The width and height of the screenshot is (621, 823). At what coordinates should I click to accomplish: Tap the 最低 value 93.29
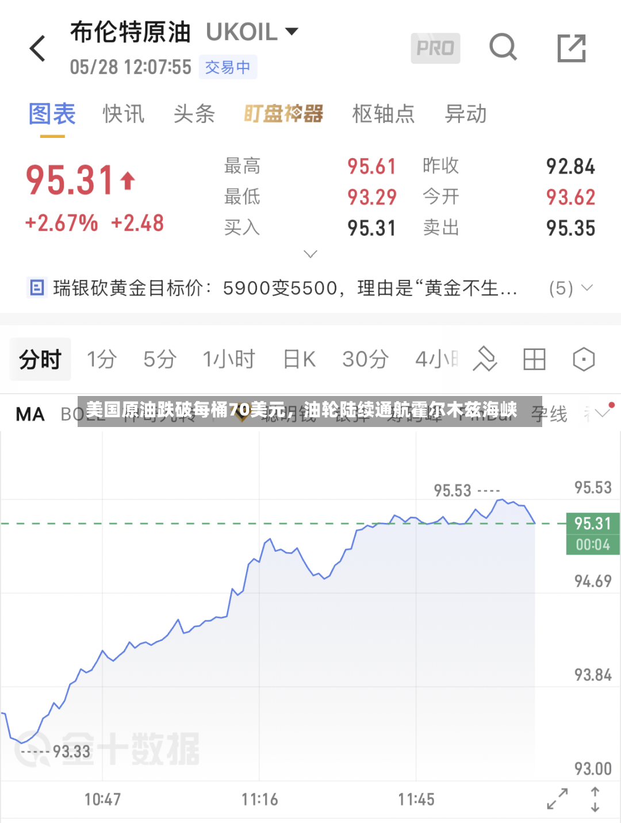point(371,198)
